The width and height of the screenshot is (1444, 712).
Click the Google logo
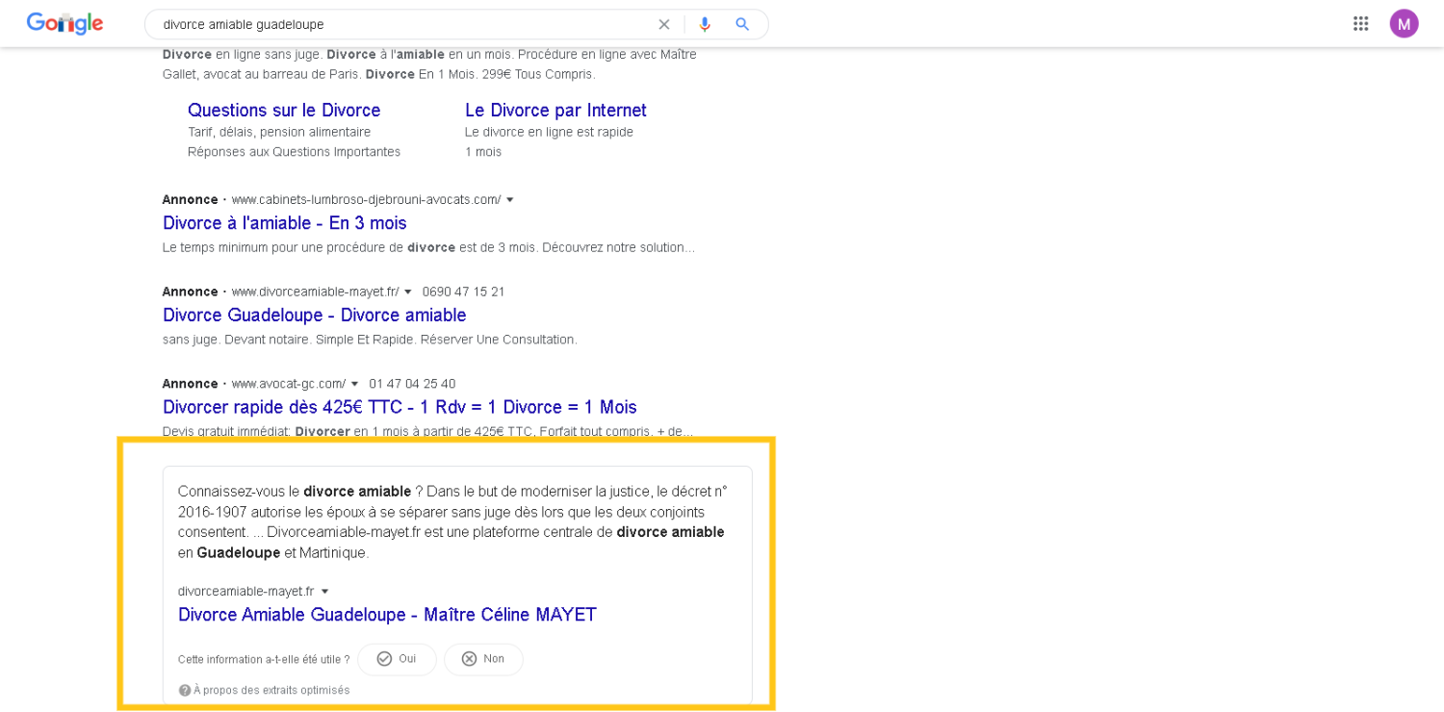coord(64,24)
